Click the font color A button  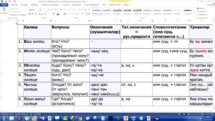click(58, 14)
